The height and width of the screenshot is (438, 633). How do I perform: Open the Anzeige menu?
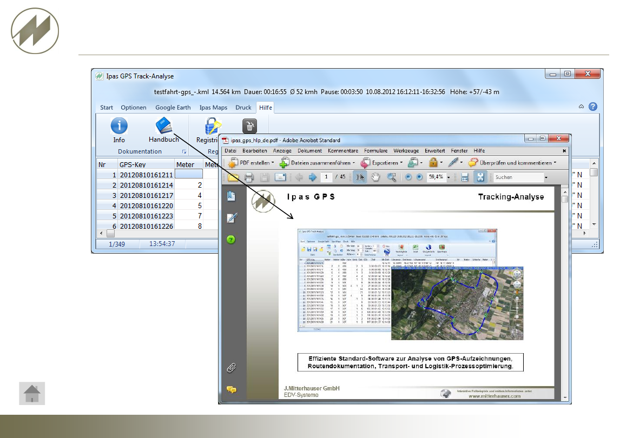pos(282,151)
